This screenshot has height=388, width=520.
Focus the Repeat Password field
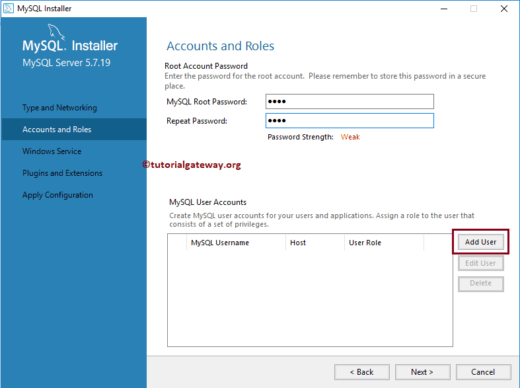click(350, 121)
